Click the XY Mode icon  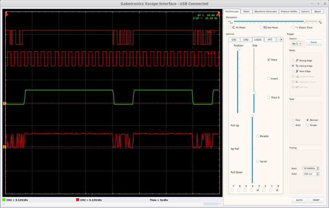coord(233,28)
